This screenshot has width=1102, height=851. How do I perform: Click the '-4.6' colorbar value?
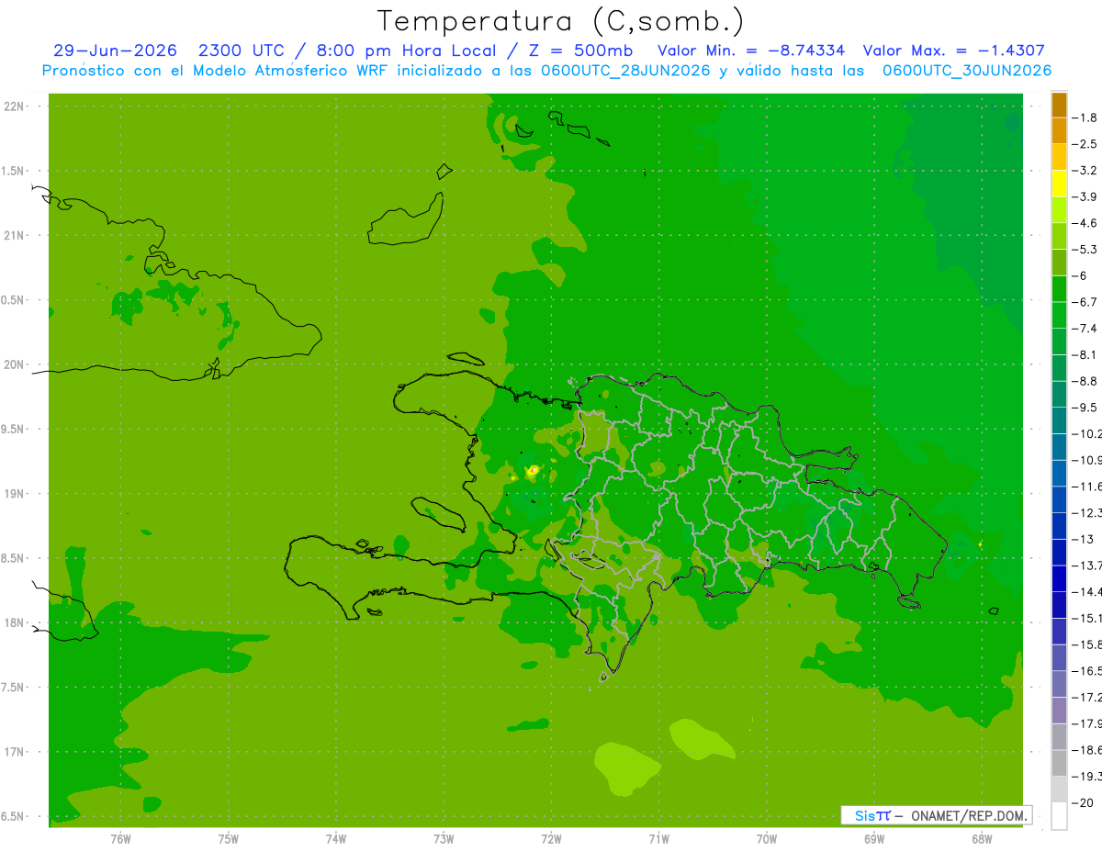pos(1085,223)
